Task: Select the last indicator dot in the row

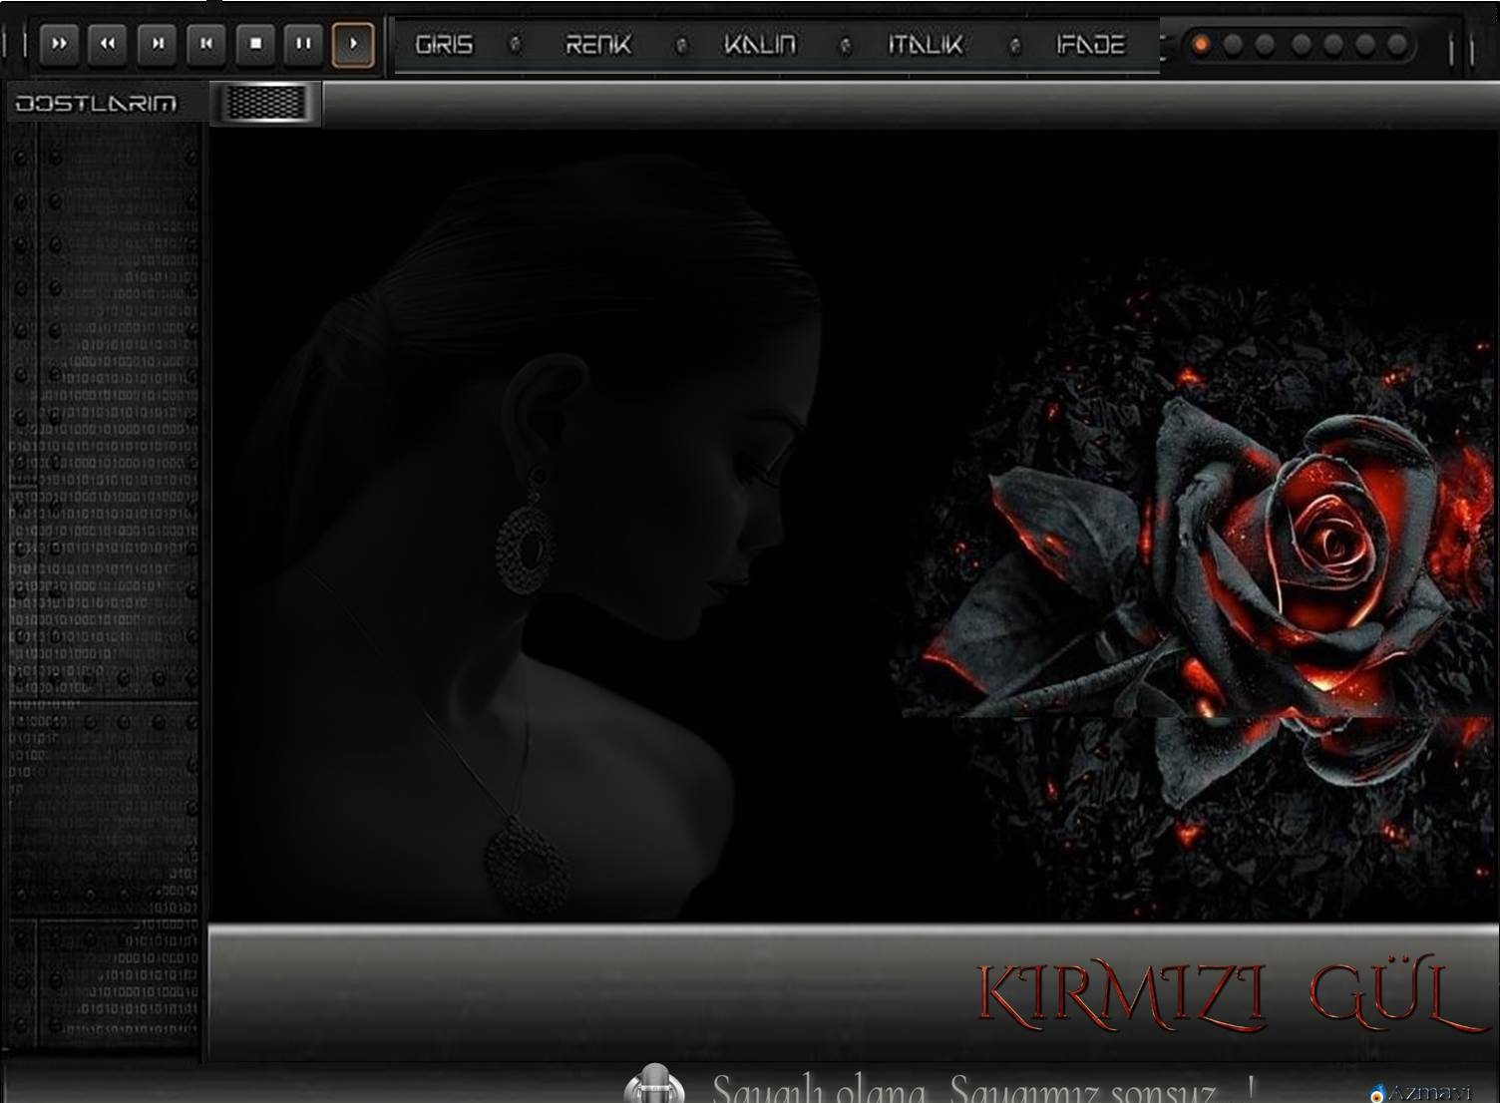Action: 1397,45
